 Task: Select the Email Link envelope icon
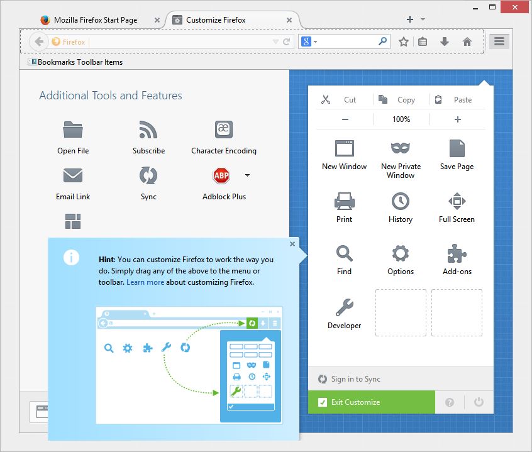[x=73, y=175]
